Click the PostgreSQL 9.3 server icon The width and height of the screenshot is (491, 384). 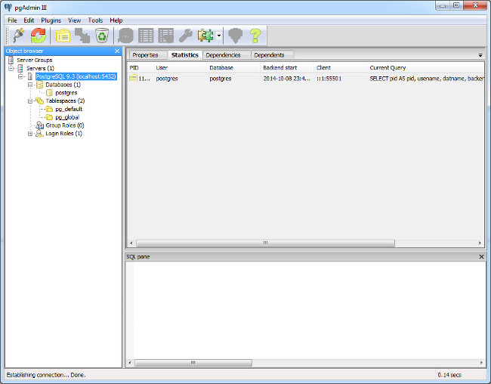click(30, 76)
